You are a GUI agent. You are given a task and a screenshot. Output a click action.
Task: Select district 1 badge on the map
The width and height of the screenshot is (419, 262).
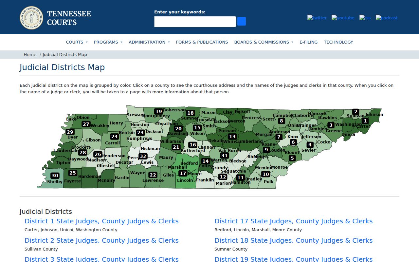coord(365,121)
